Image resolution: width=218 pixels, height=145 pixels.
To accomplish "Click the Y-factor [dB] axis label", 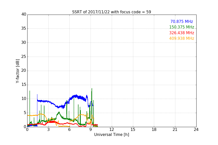I will pyautogui.click(x=17, y=71).
